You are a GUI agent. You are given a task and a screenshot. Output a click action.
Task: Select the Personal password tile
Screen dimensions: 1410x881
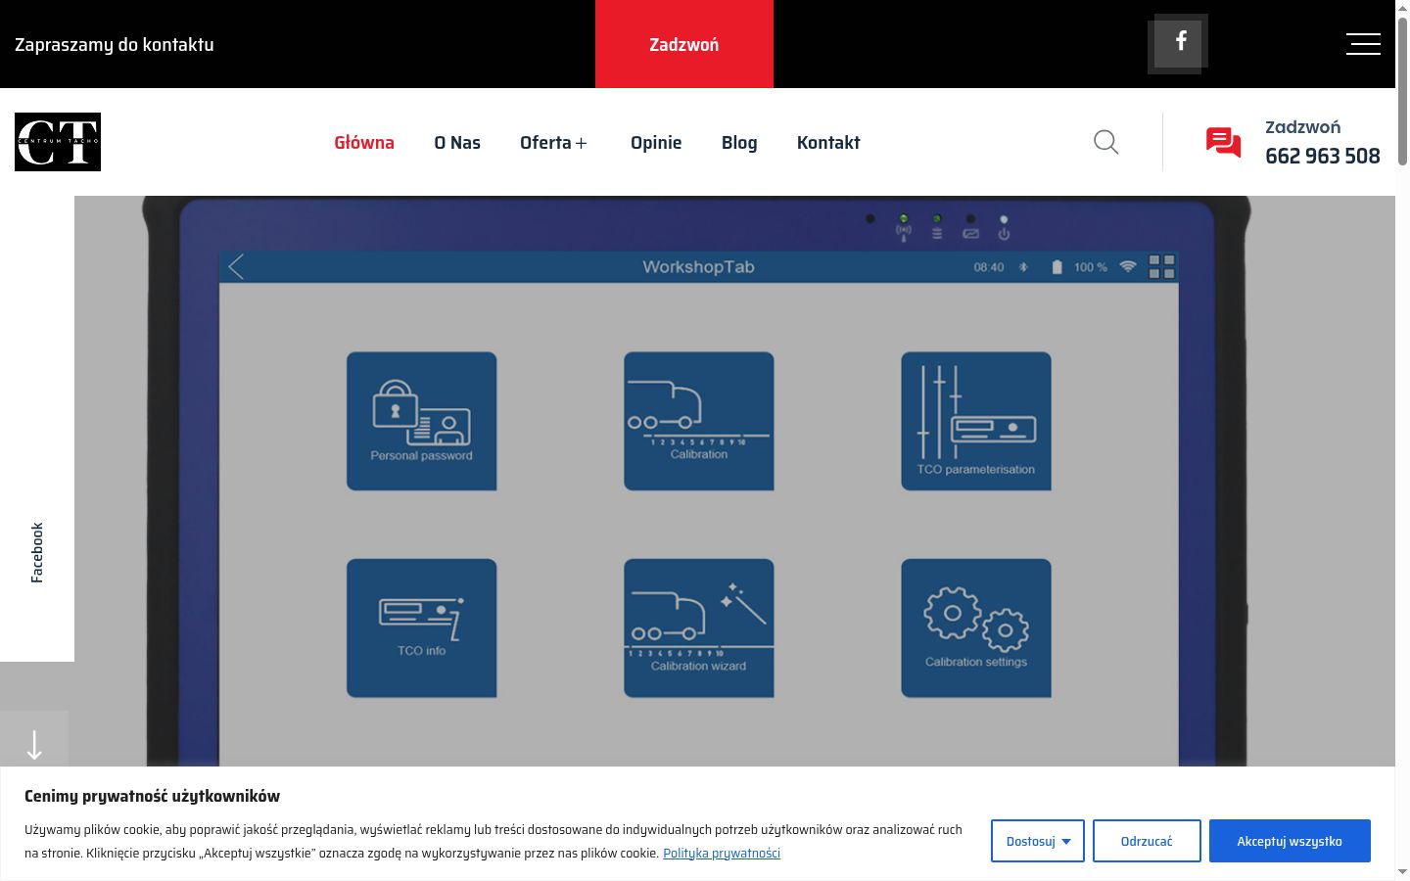tap(422, 421)
